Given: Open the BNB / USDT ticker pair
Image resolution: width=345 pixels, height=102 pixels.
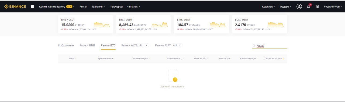Looking at the screenshot, I should pyautogui.click(x=68, y=20).
